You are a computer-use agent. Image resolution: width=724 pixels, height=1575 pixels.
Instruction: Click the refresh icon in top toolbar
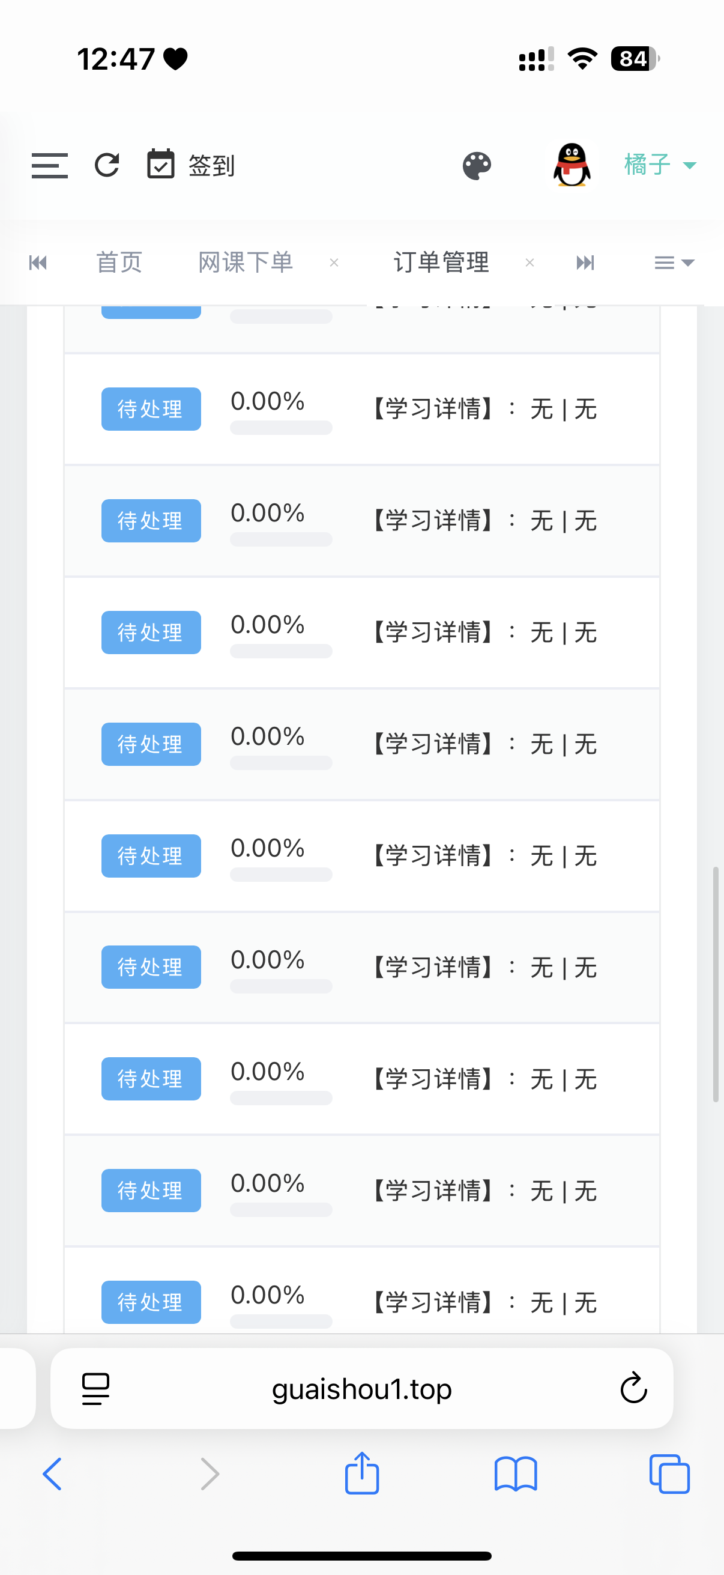click(x=107, y=165)
